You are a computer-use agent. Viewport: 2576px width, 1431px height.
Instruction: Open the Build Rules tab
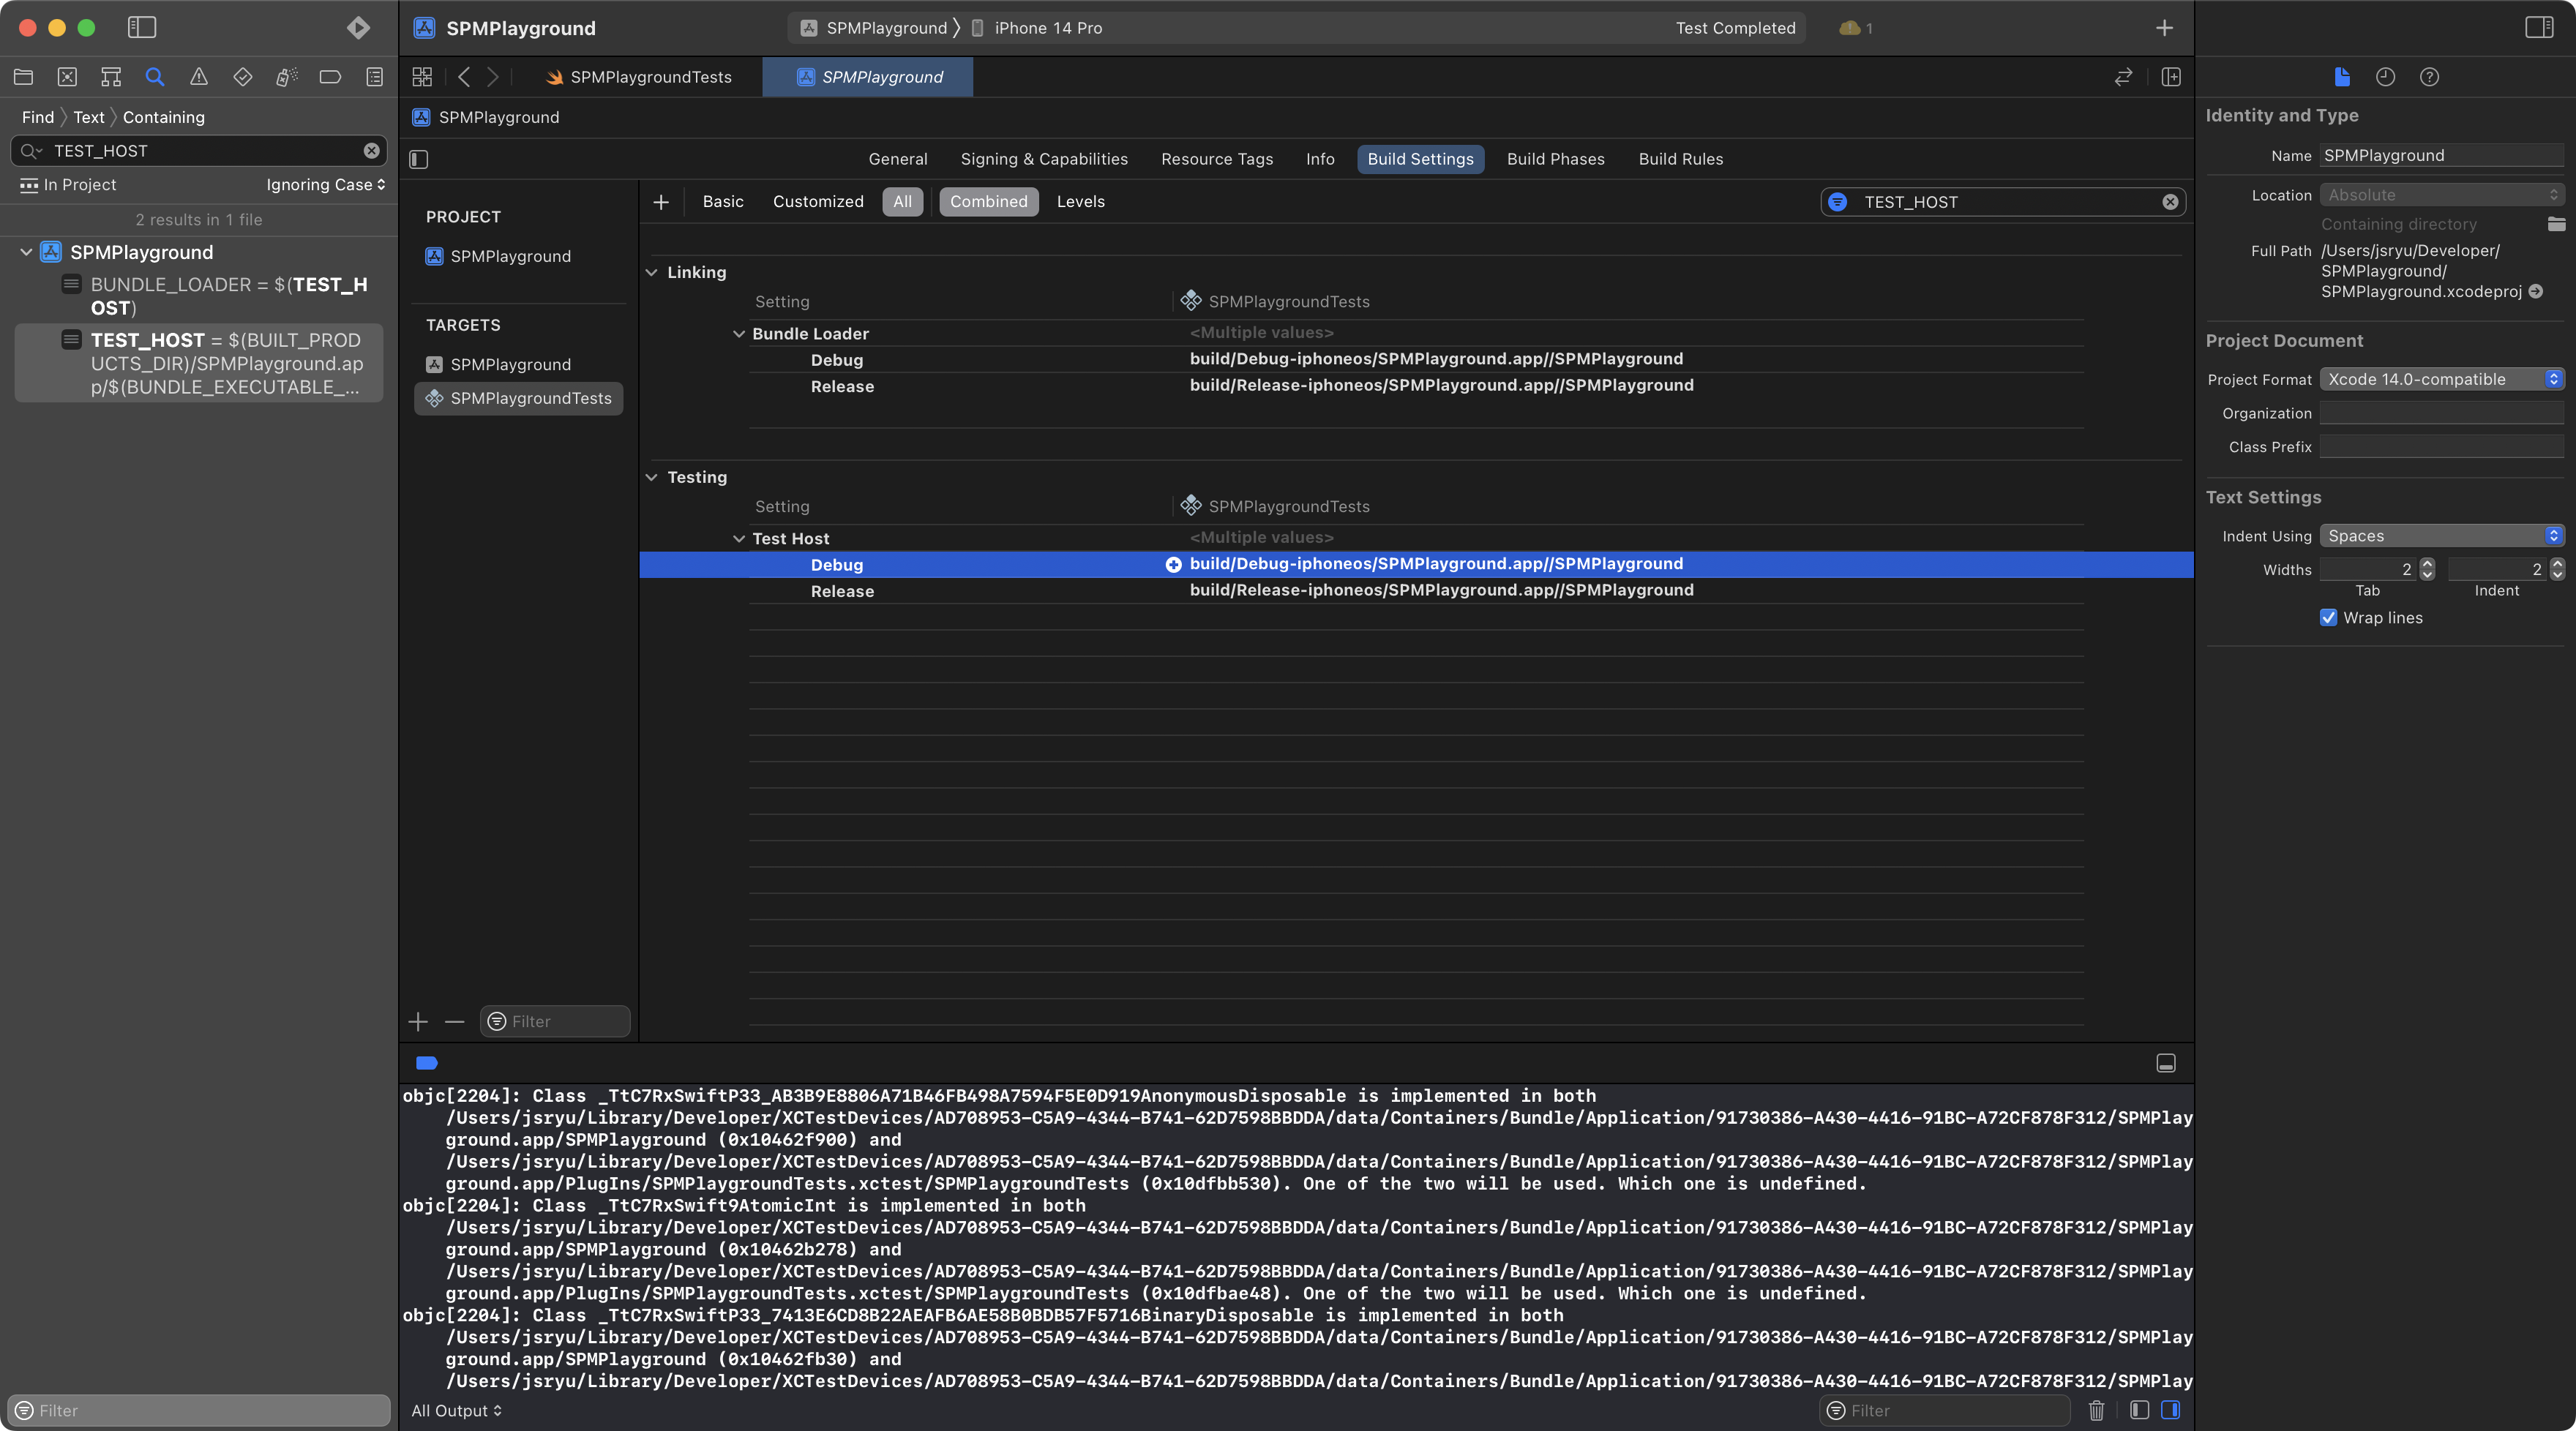coord(1680,159)
